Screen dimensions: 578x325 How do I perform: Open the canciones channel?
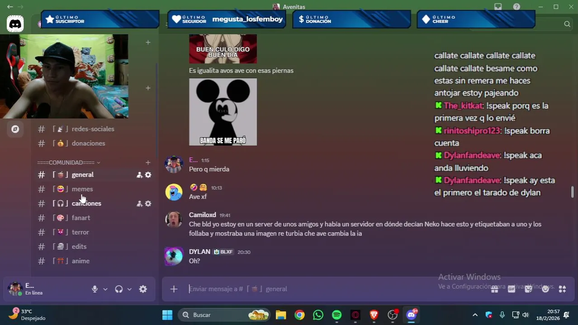86,204
